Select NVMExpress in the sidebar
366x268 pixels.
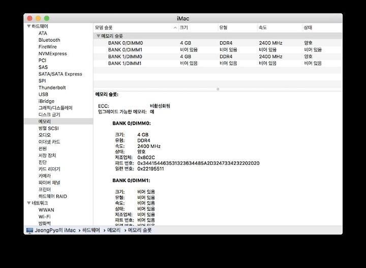click(x=52, y=53)
